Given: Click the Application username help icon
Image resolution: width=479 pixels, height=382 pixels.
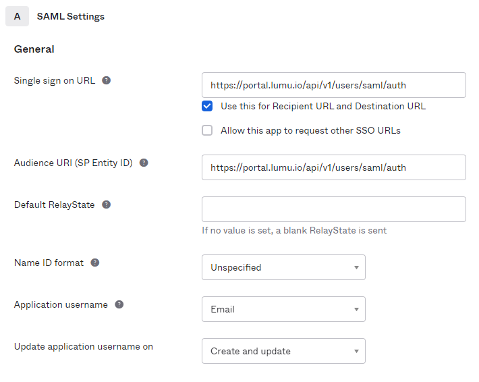Looking at the screenshot, I should pos(119,304).
